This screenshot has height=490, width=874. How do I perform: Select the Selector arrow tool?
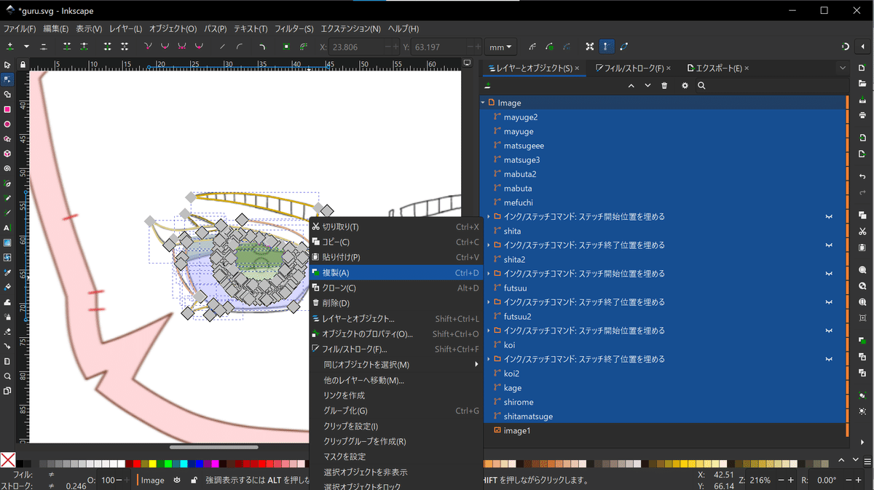coord(7,65)
